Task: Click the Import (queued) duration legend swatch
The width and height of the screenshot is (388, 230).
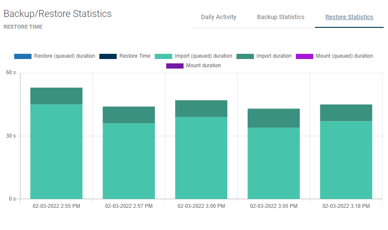Action: pos(163,56)
